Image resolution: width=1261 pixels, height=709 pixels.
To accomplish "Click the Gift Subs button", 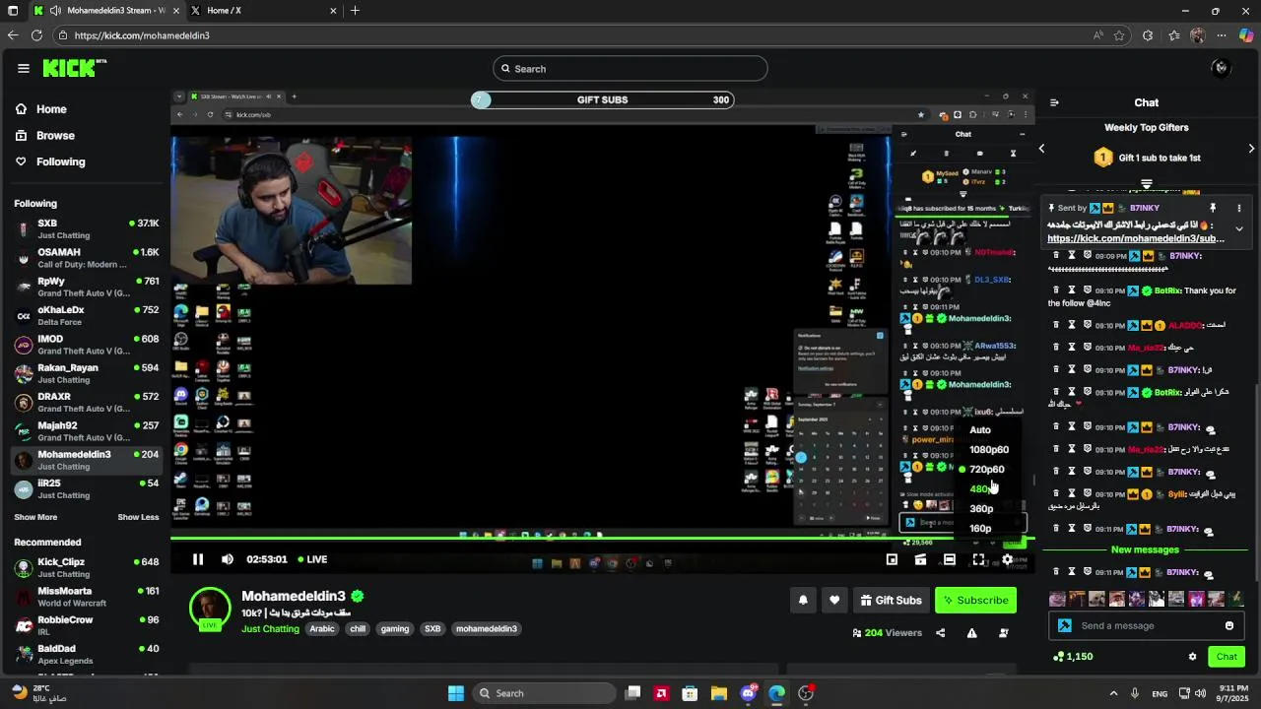I will point(891,600).
